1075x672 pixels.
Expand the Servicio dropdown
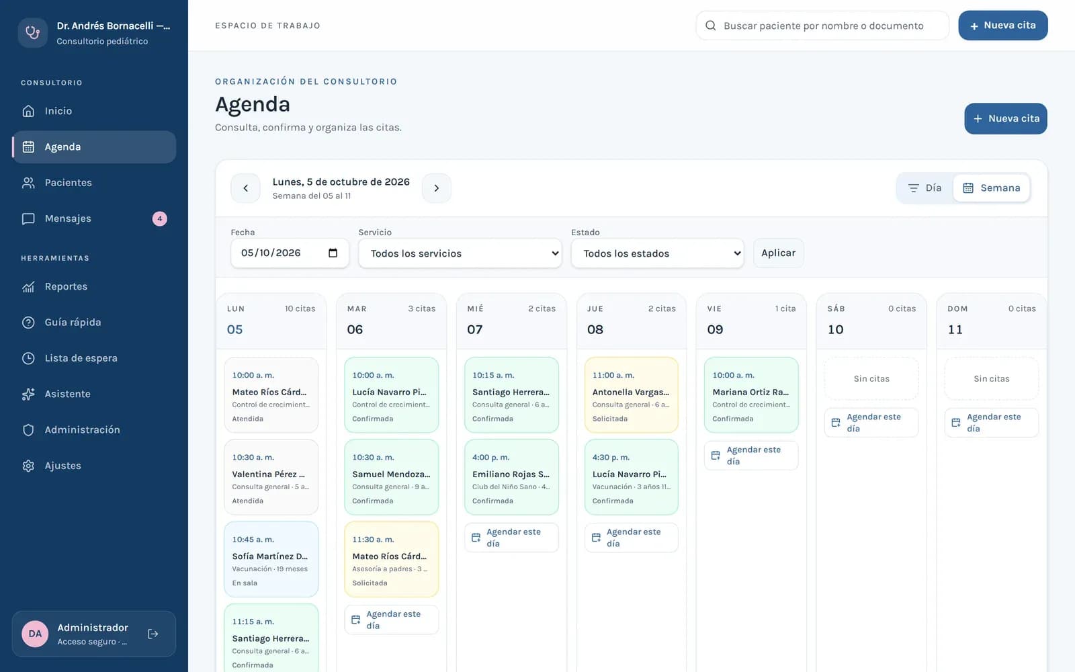(460, 253)
